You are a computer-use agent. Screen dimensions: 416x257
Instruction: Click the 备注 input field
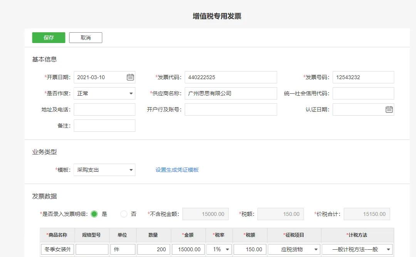tap(104, 125)
